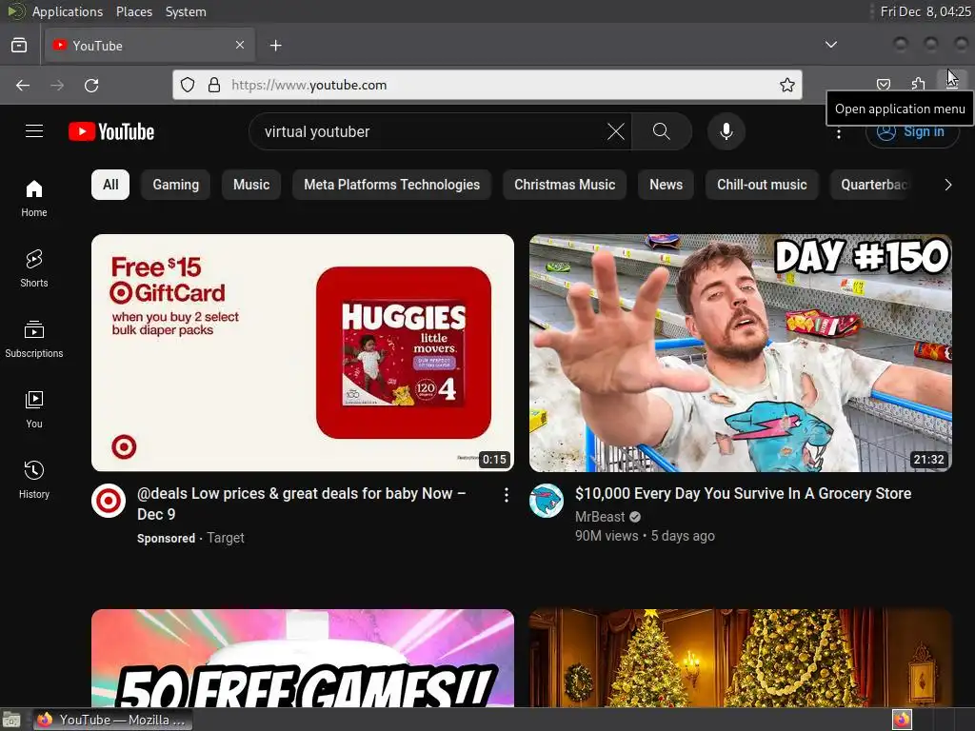Open YouTube hamburger guide menu

(x=34, y=131)
